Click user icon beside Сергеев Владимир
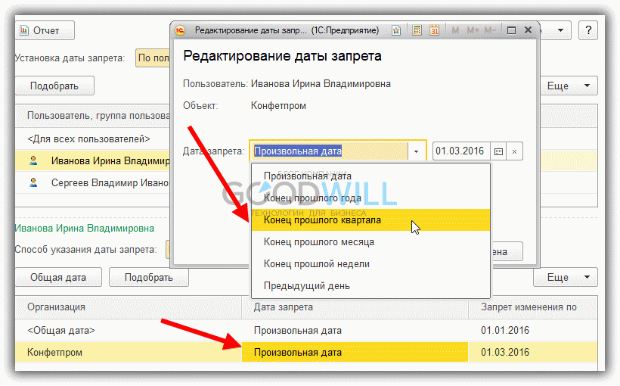Image resolution: width=620 pixels, height=386 pixels. (x=33, y=182)
